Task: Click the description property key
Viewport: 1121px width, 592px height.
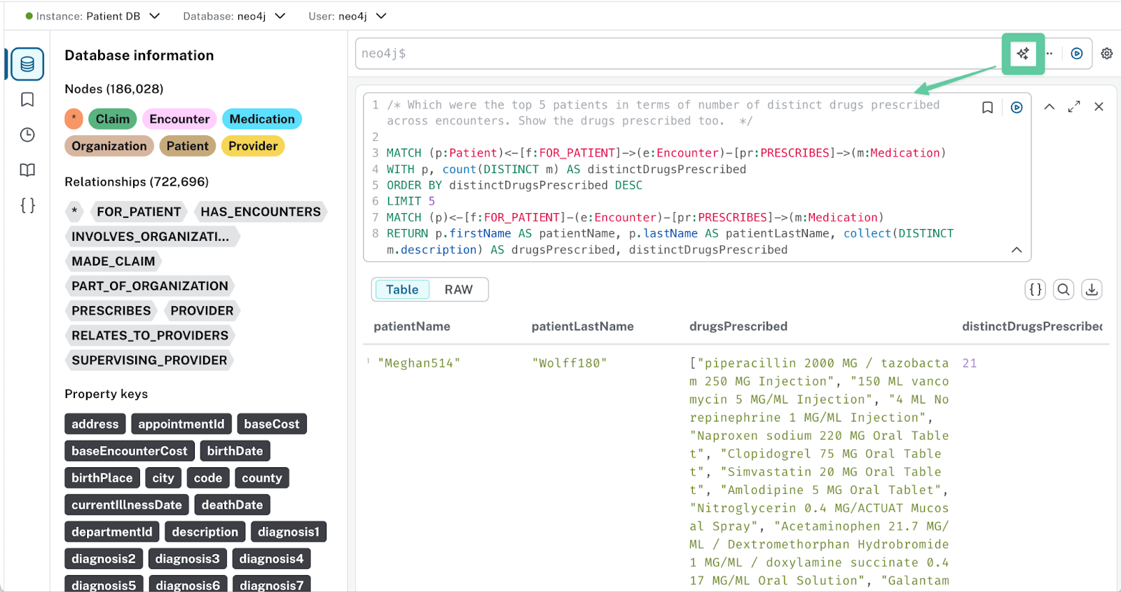Action: pyautogui.click(x=205, y=532)
